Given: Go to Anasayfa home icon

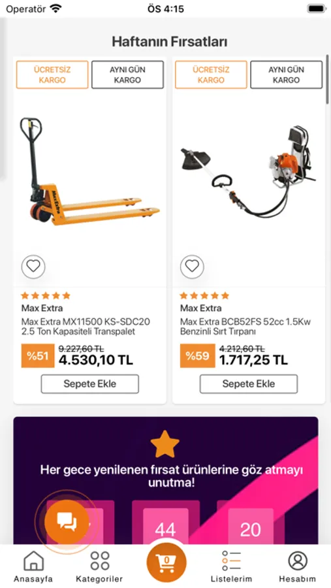Looking at the screenshot, I should pyautogui.click(x=33, y=566).
